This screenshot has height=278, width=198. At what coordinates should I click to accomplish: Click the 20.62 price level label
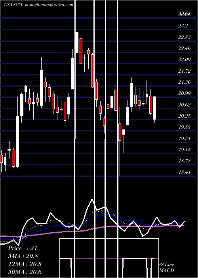point(185,105)
